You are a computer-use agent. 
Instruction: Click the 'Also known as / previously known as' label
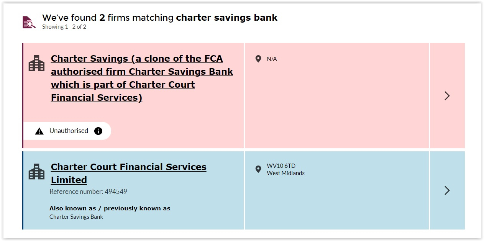(x=110, y=208)
